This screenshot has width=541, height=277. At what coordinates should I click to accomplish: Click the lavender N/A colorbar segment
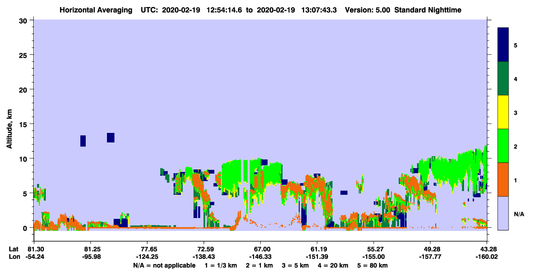pyautogui.click(x=503, y=213)
